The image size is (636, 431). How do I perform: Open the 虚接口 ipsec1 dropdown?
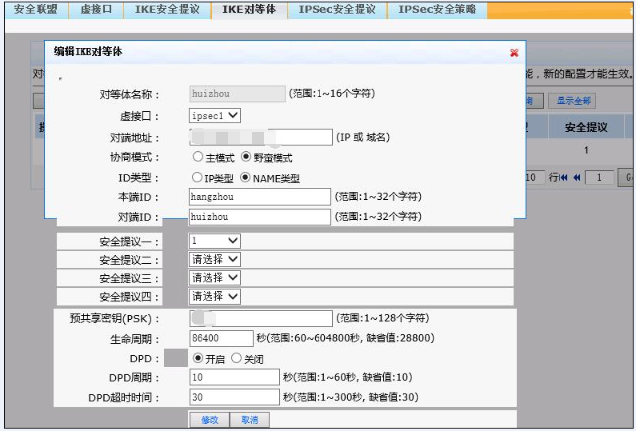click(x=214, y=116)
